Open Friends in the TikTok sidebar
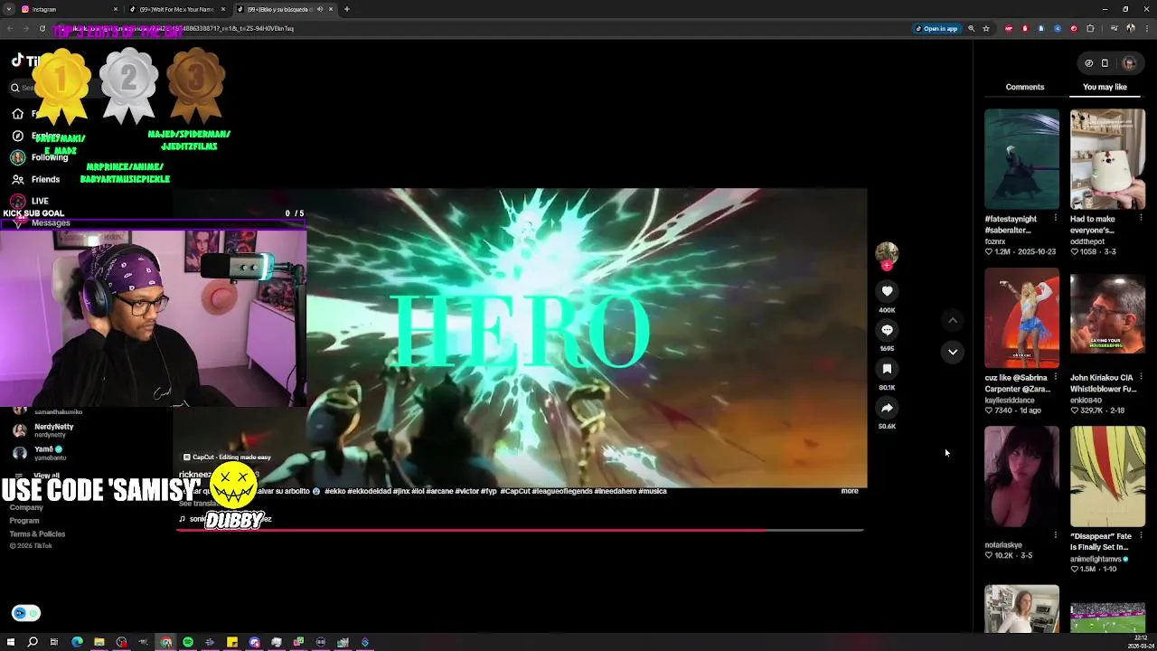The width and height of the screenshot is (1157, 651). pos(36,179)
